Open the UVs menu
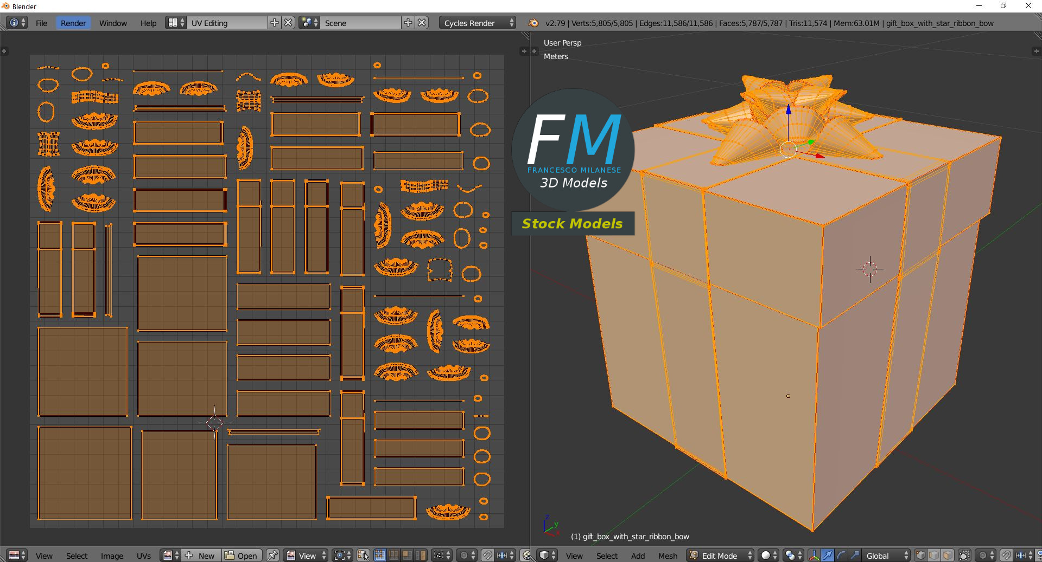Viewport: 1042px width, 562px height. (x=144, y=555)
